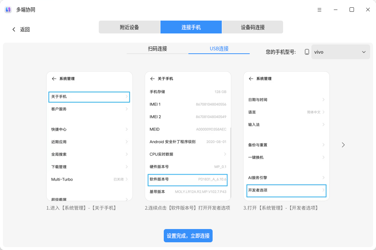Viewport: 376px width, 250px height.
Task: Click caption 2.连续点击【软件版本号】打开开发者选项
Action: (x=188, y=208)
